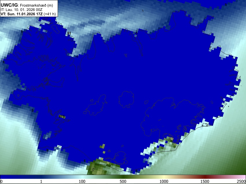
Task: Select the 91 value label on the map
Action: [69, 33]
